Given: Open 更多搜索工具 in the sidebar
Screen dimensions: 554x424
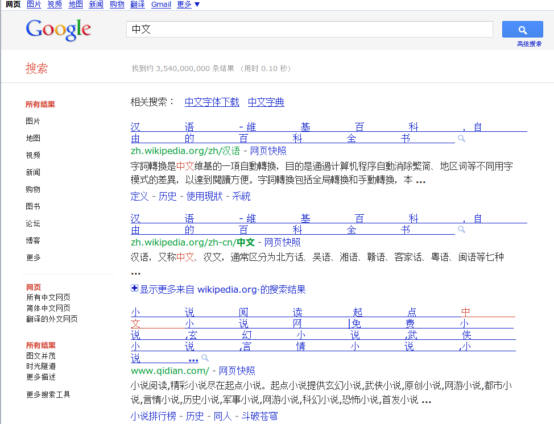Looking at the screenshot, I should 48,394.
